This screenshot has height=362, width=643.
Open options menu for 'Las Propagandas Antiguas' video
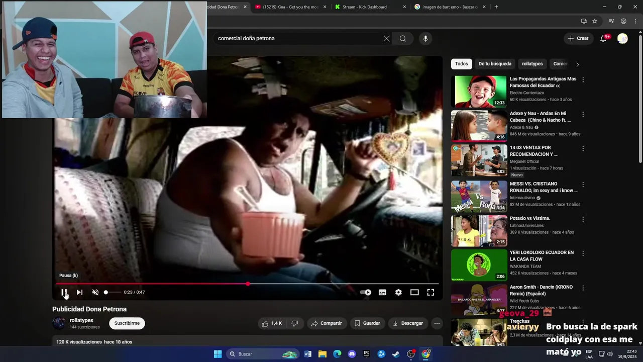583,79
